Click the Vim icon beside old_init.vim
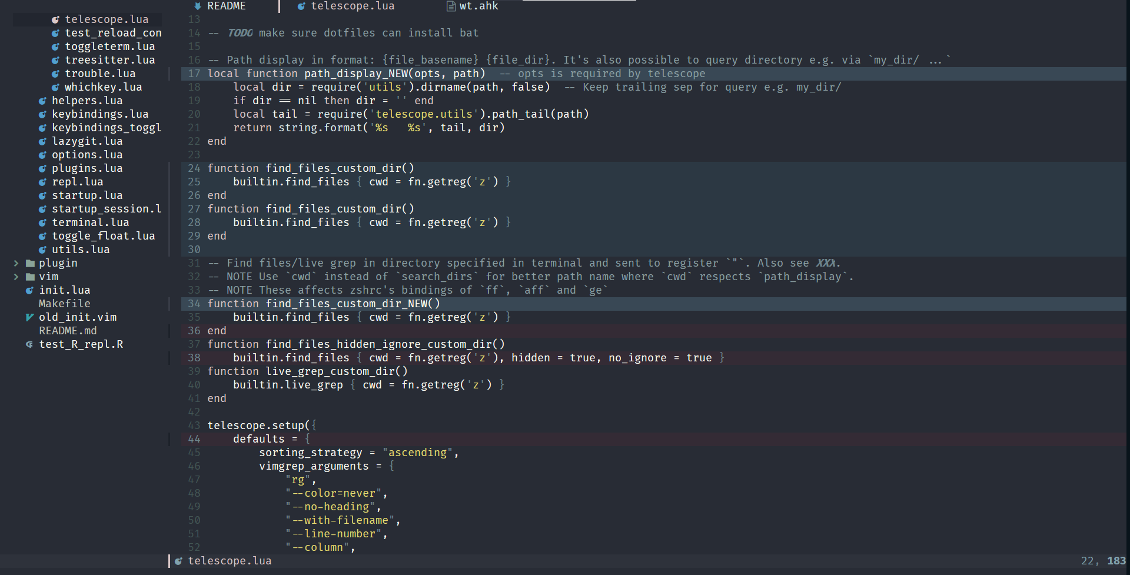The width and height of the screenshot is (1130, 575). (x=29, y=317)
